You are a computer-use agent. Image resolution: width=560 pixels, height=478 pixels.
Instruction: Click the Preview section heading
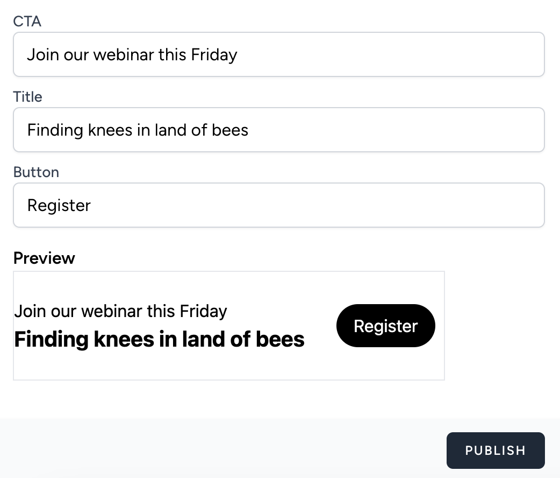(x=44, y=258)
